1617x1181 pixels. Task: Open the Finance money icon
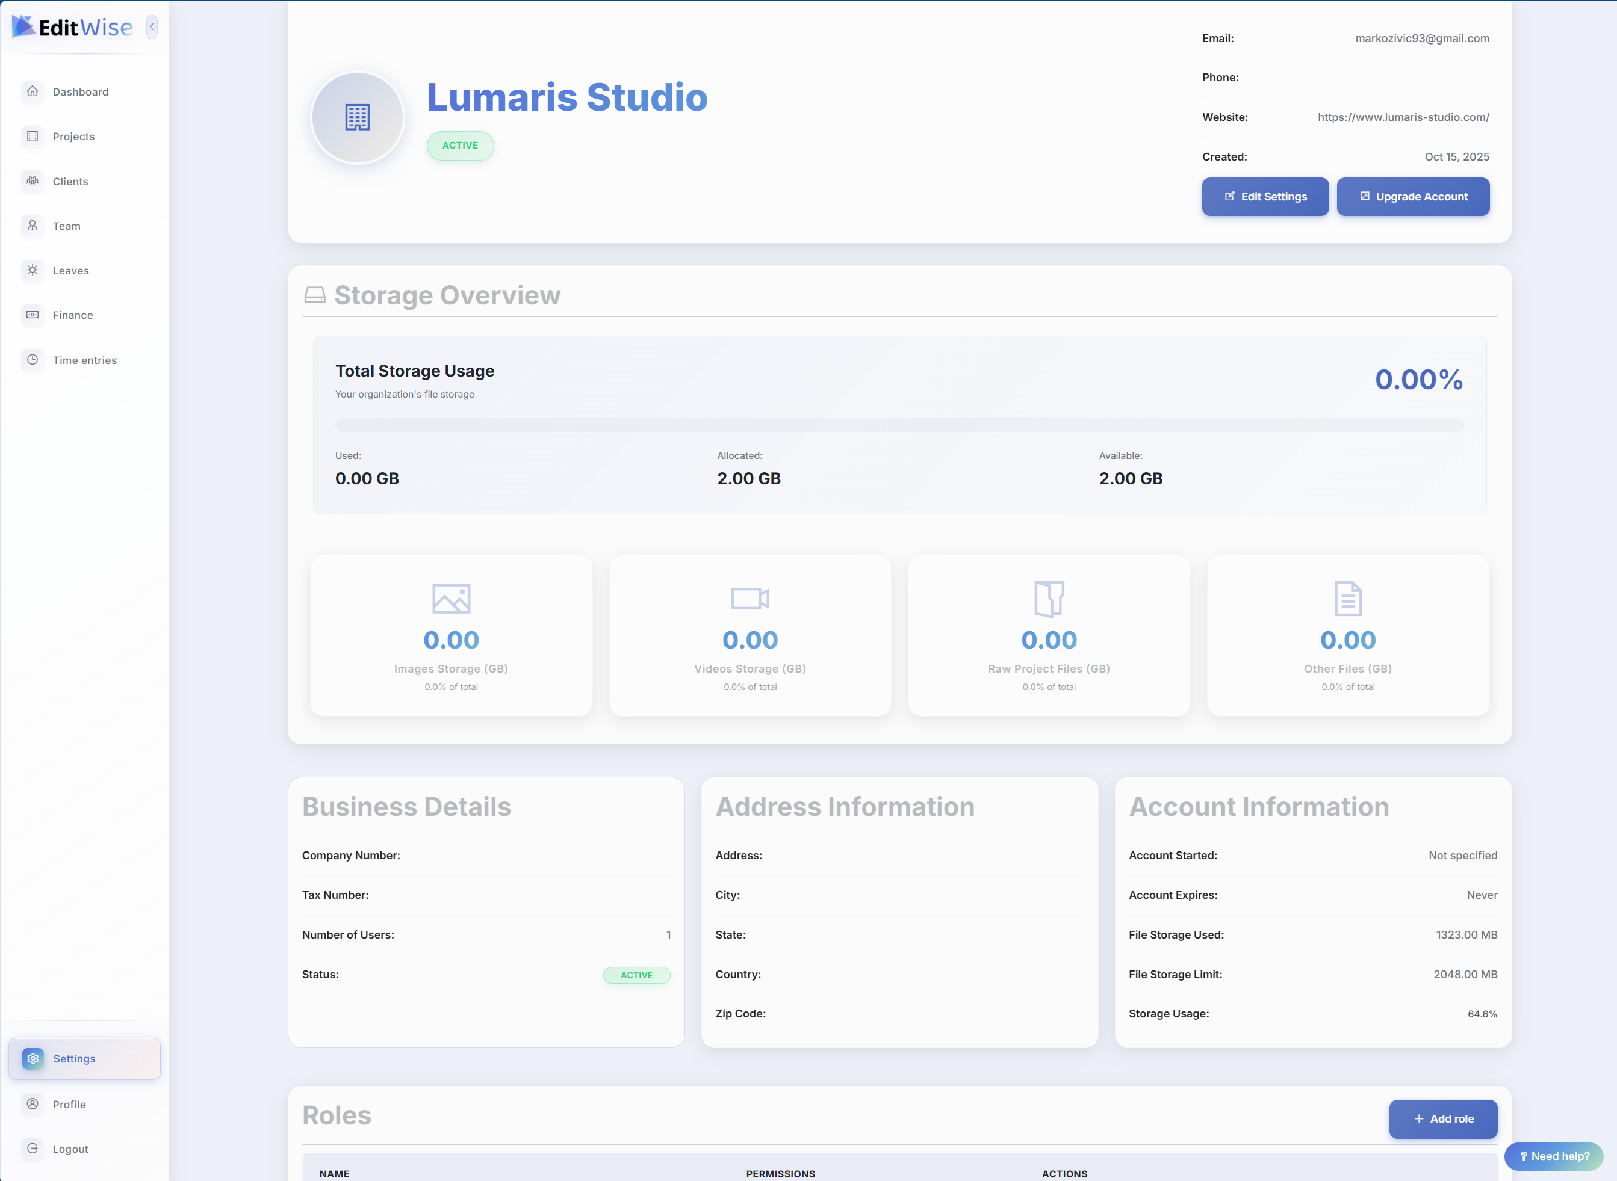pos(32,315)
